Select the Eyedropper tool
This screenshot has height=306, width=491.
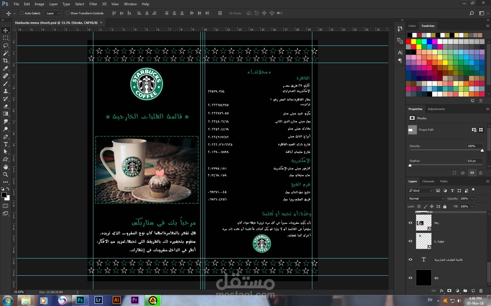6,68
